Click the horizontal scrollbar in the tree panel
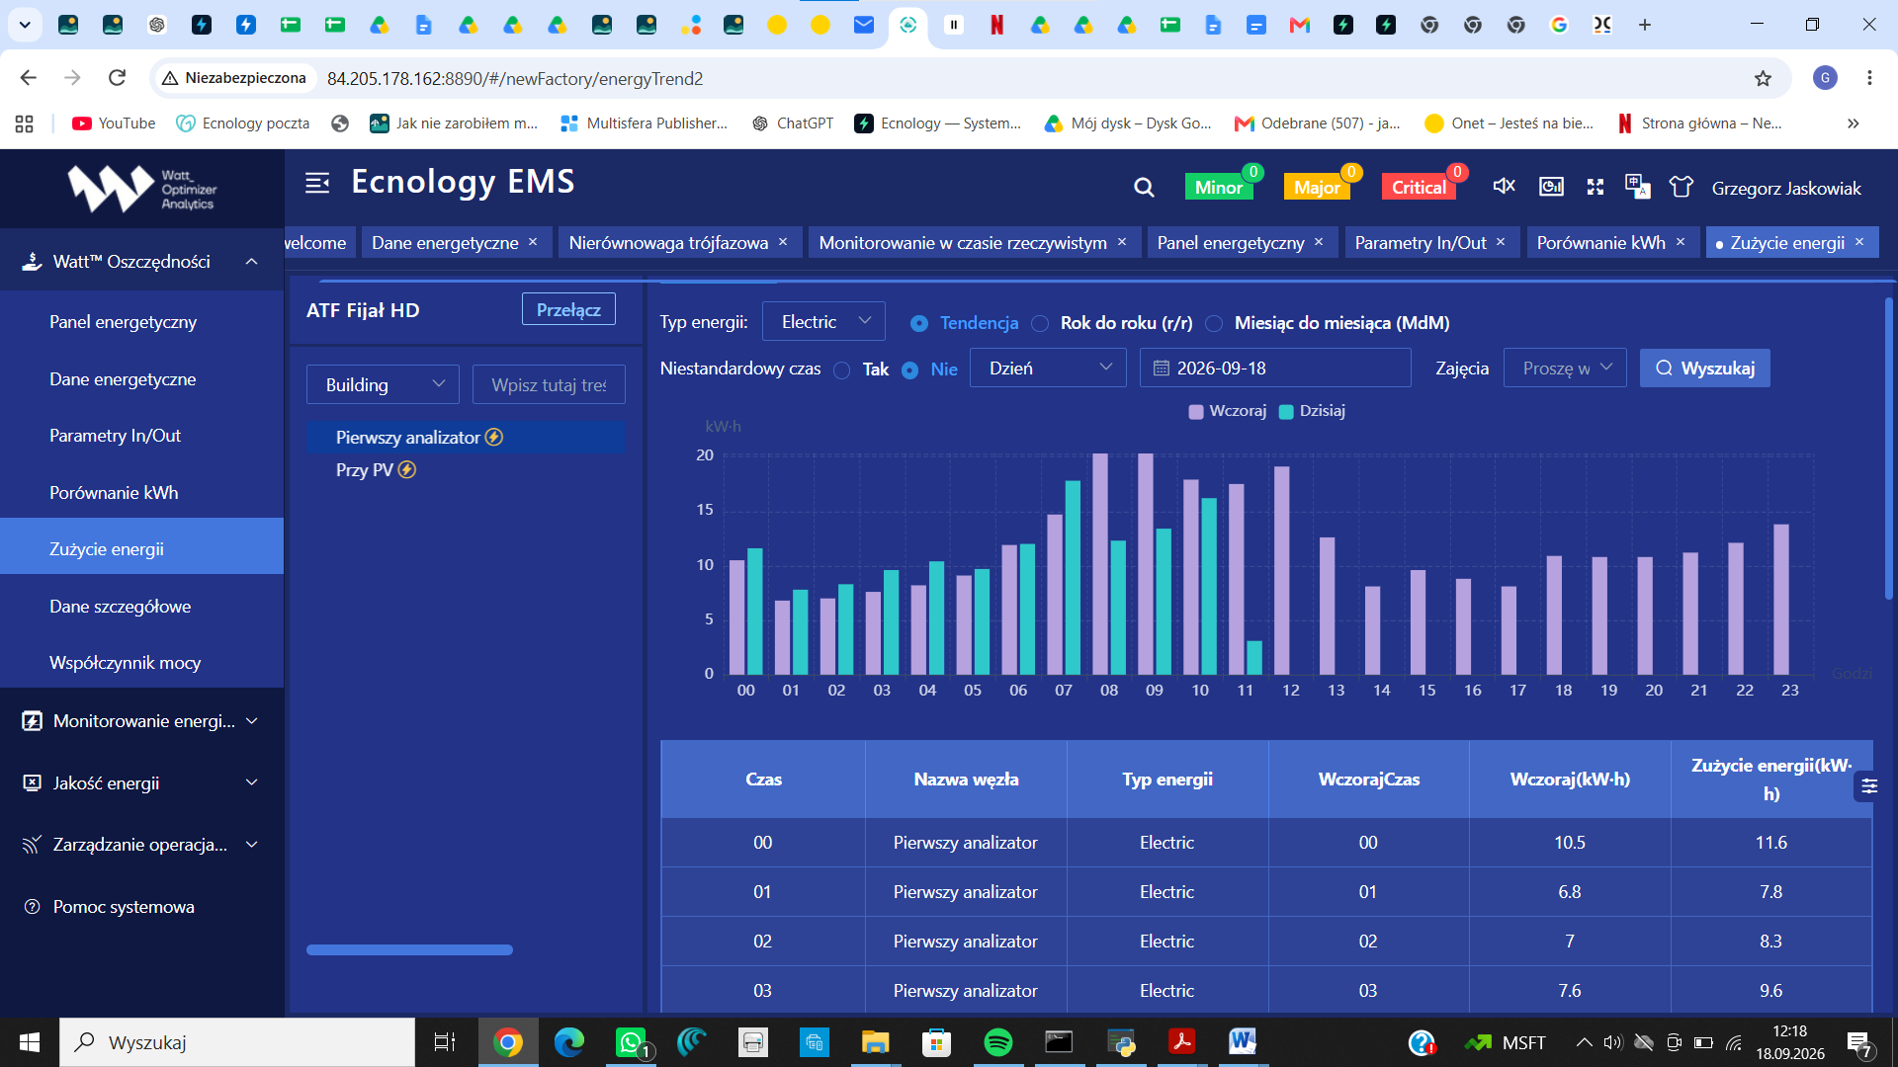The height and width of the screenshot is (1067, 1898). tap(409, 949)
